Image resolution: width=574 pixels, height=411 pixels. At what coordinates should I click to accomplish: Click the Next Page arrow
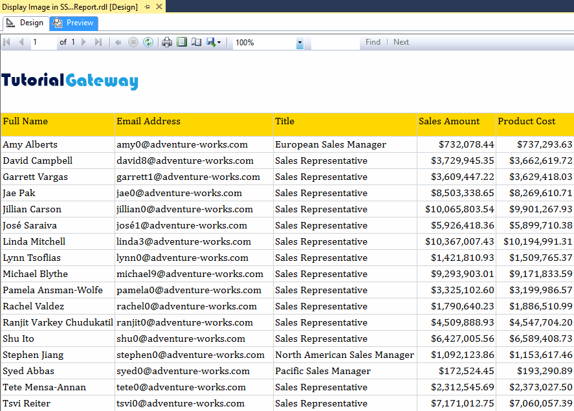pos(84,42)
